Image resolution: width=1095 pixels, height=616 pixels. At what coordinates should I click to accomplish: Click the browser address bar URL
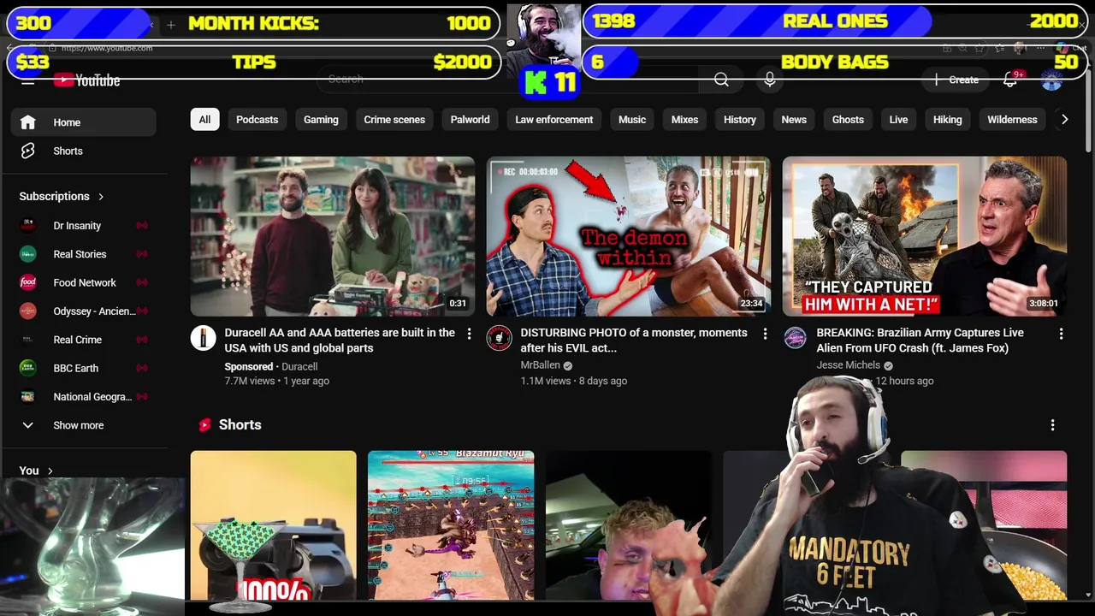click(107, 48)
